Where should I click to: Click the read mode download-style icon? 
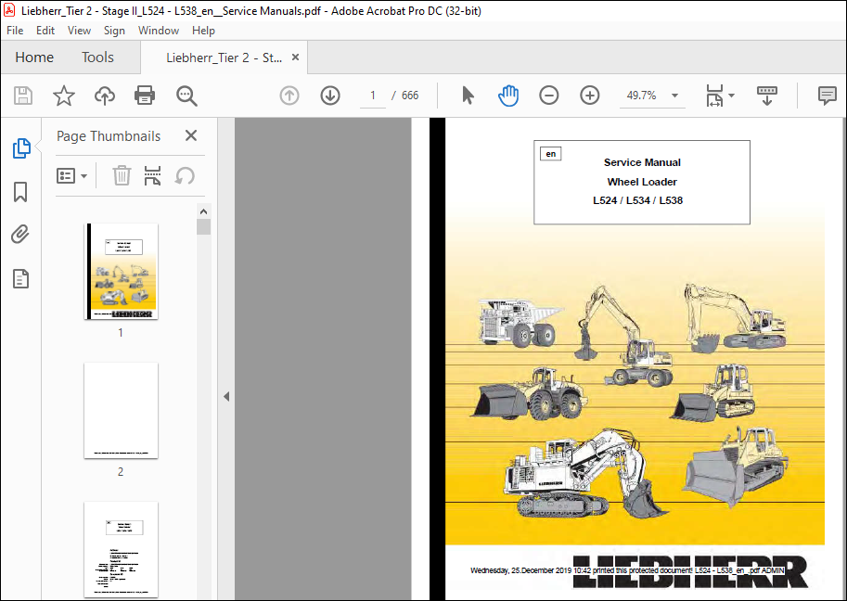[767, 96]
